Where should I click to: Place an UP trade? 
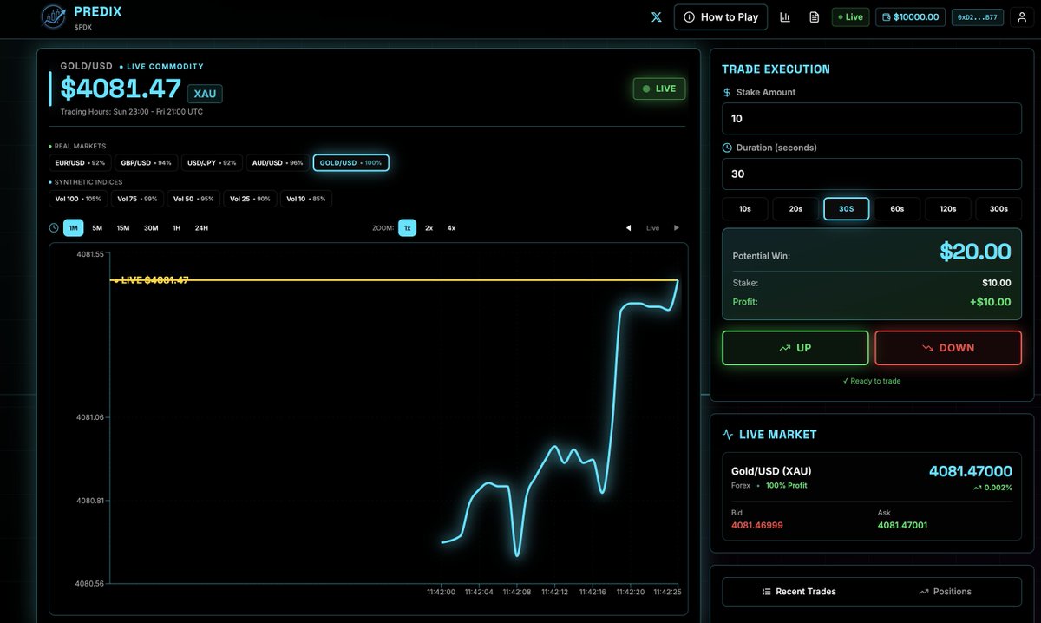[795, 348]
